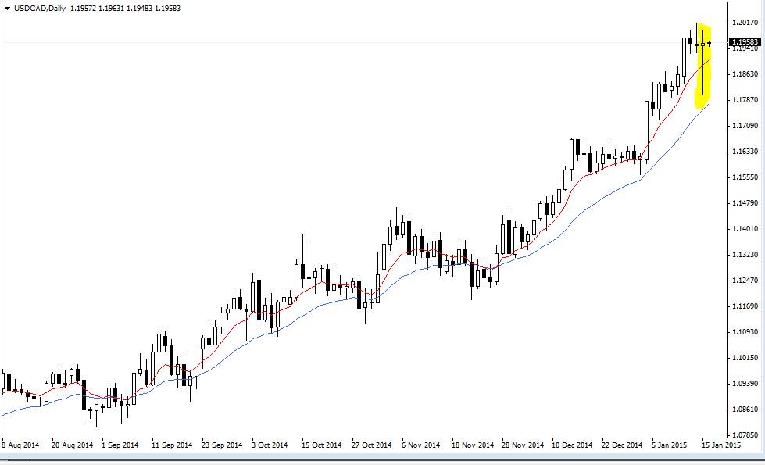Click the 15 Jan 2015 date label
Image resolution: width=765 pixels, height=465 pixels.
coord(721,445)
